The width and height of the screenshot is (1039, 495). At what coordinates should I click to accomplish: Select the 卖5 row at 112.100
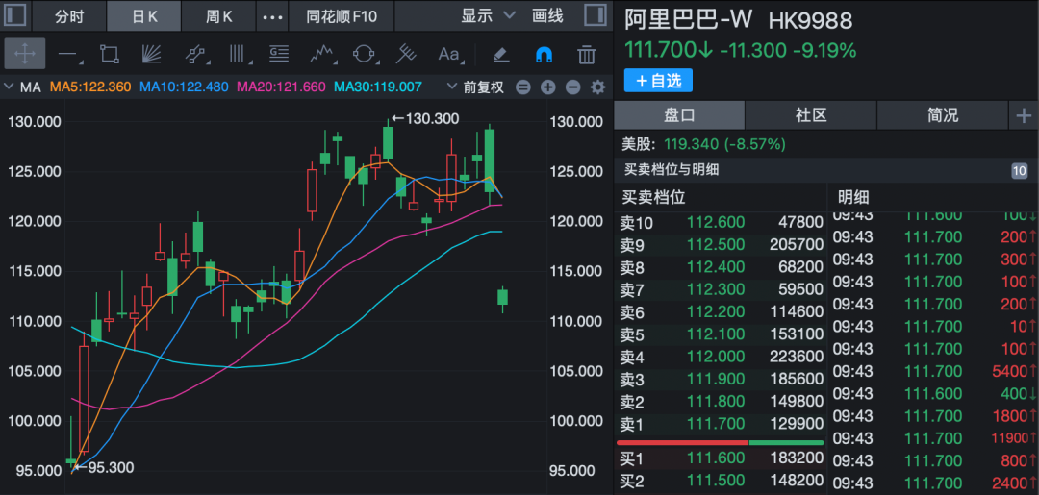click(x=721, y=335)
